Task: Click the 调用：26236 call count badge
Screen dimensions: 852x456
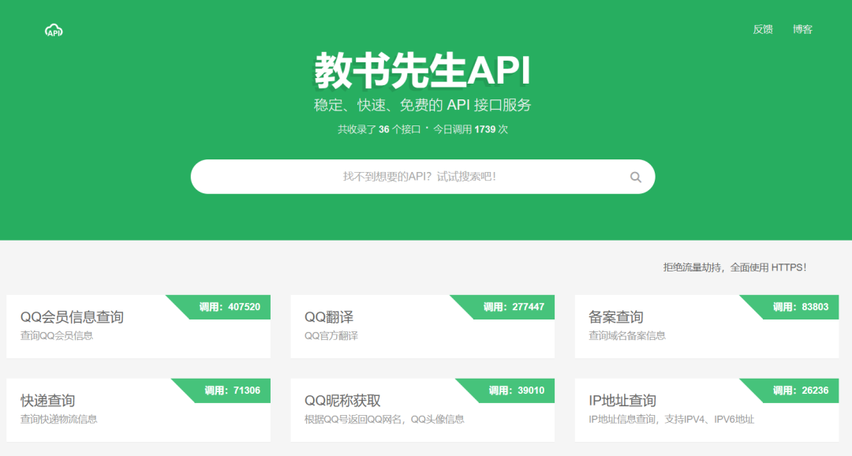Action: (x=800, y=391)
